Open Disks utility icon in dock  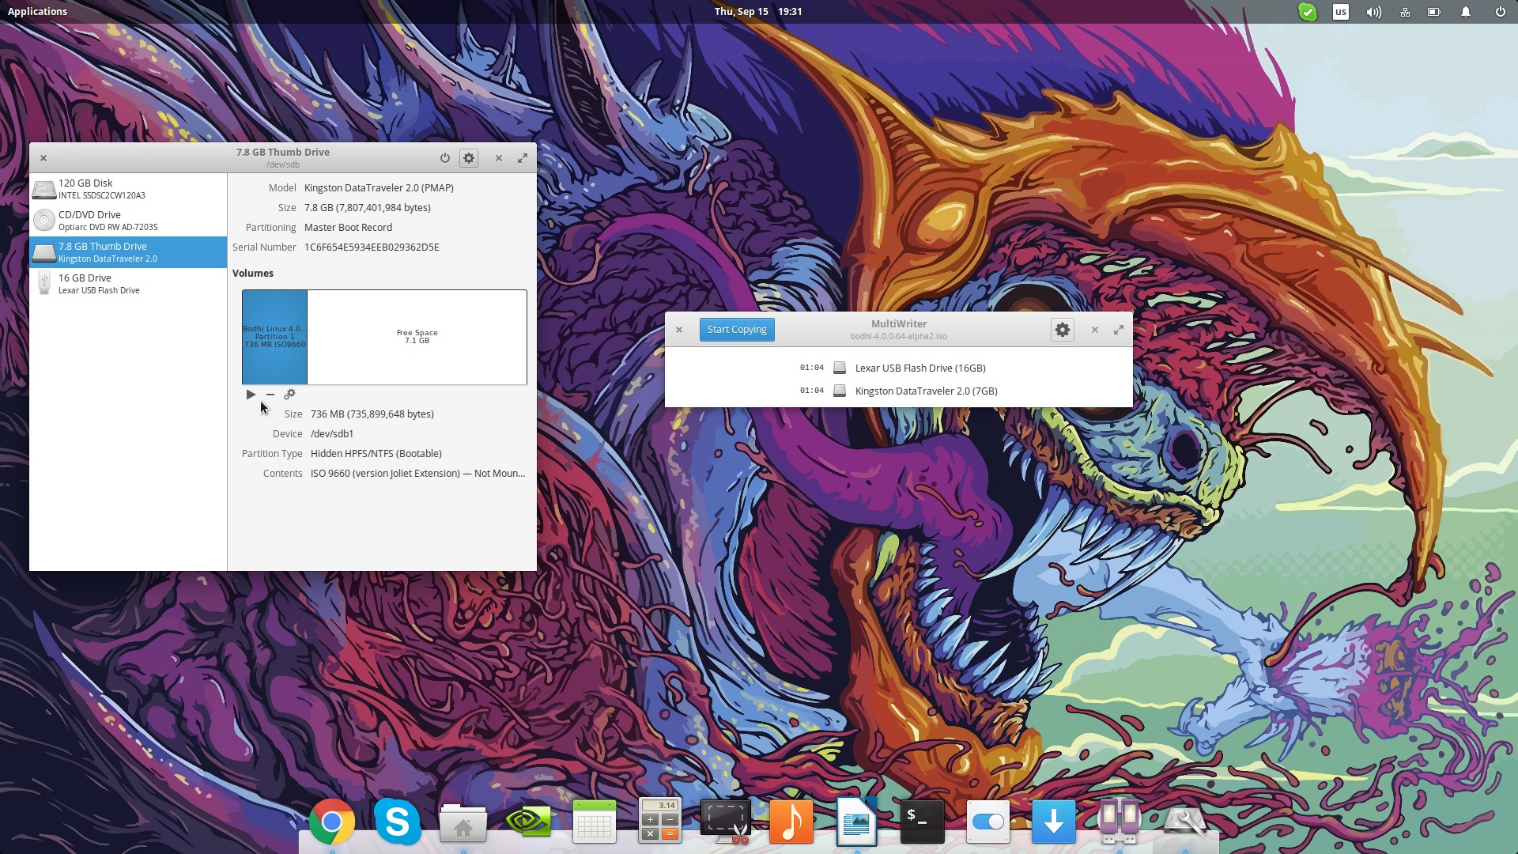1185,822
